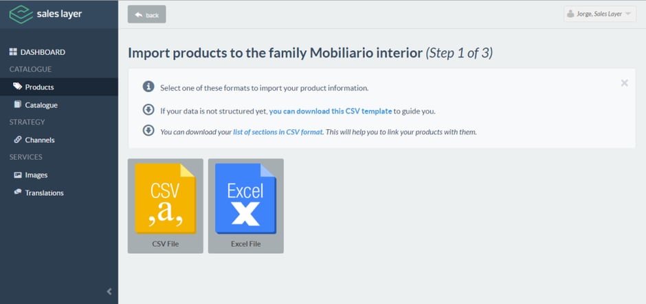Click download arrow icon beside CSV template line

click(x=148, y=110)
